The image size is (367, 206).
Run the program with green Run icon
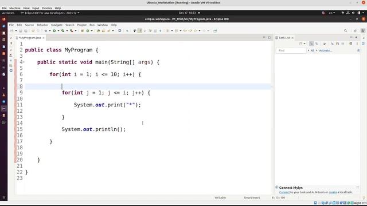click(54, 31)
